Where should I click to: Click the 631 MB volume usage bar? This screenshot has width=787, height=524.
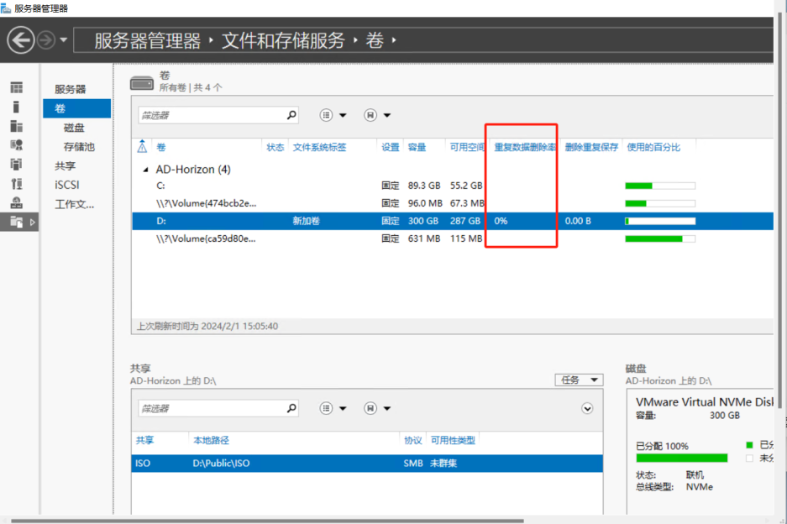click(x=660, y=238)
